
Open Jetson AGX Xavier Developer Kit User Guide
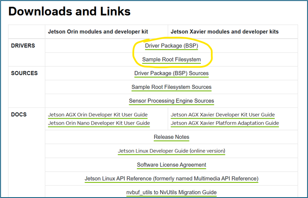(223, 115)
